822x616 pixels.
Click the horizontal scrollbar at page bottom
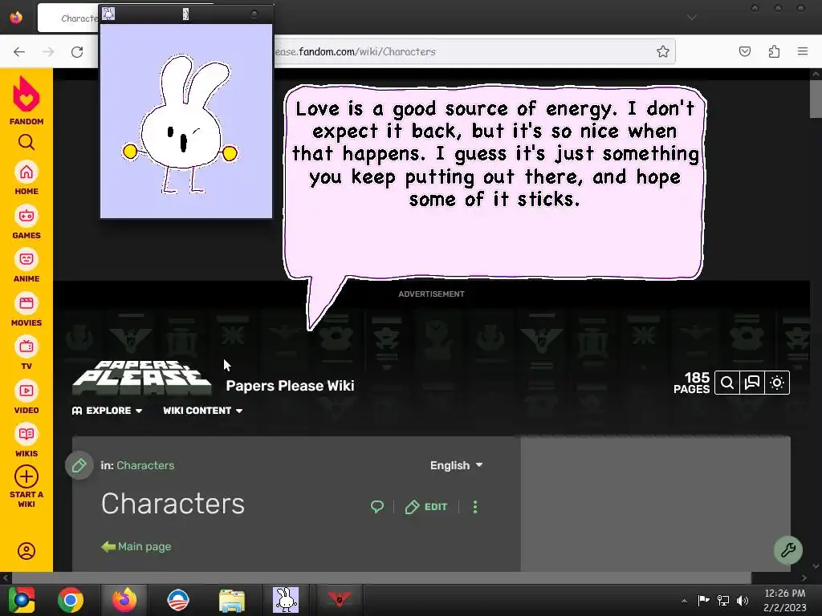381,577
